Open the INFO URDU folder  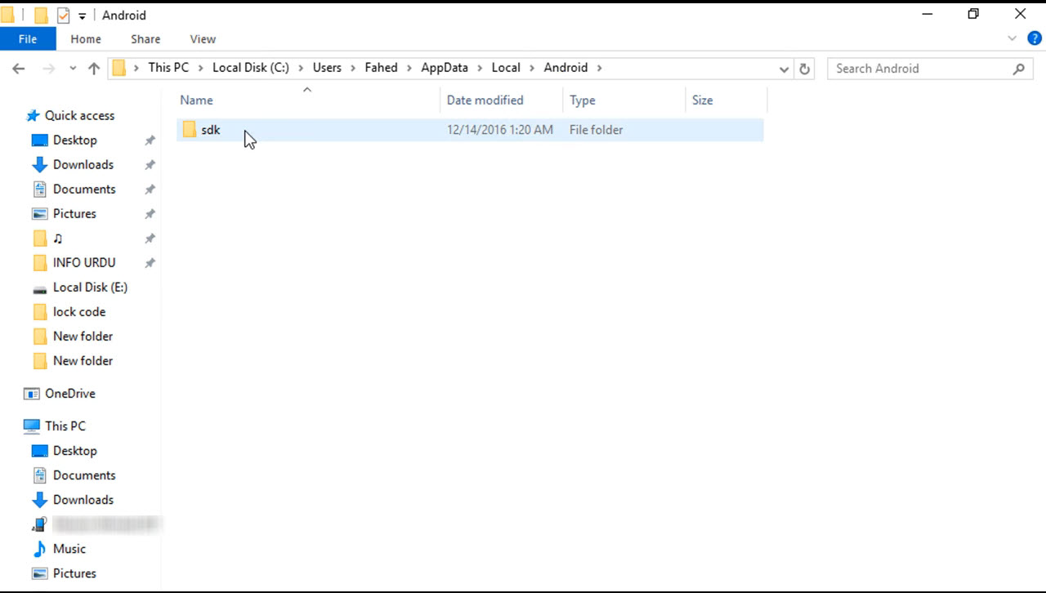(84, 263)
